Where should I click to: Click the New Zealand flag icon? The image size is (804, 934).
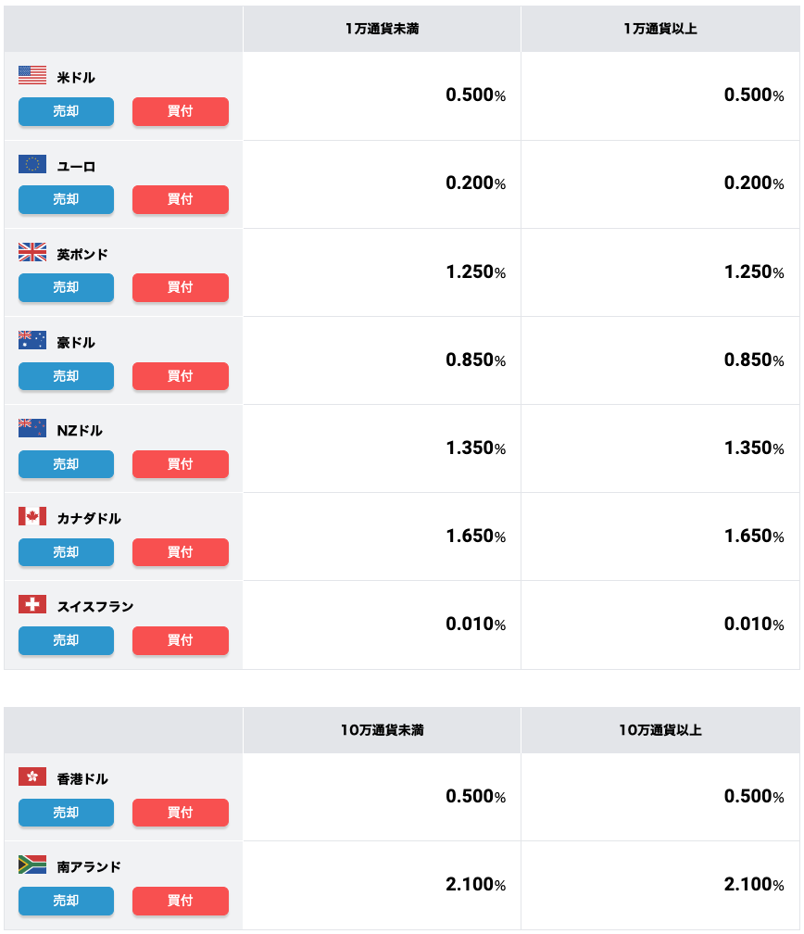click(32, 428)
